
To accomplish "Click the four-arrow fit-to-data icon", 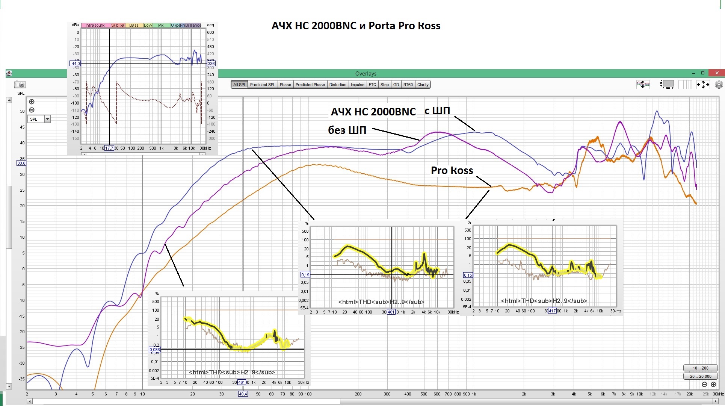I will (703, 85).
